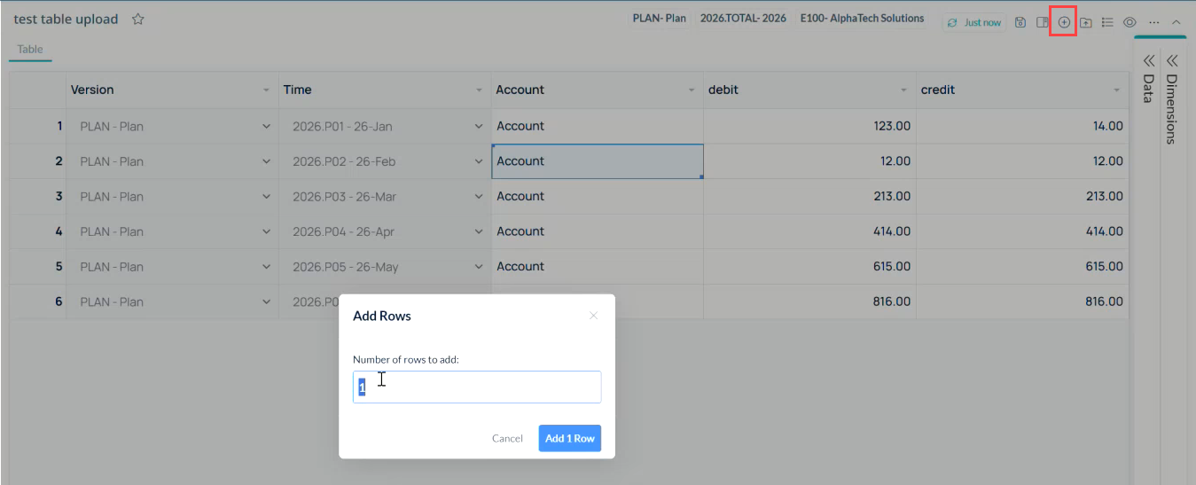Open Version dropdown in row 1
Screen dimensions: 1196x485
coord(267,127)
